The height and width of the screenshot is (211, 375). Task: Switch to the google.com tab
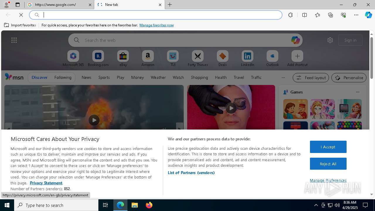point(59,5)
